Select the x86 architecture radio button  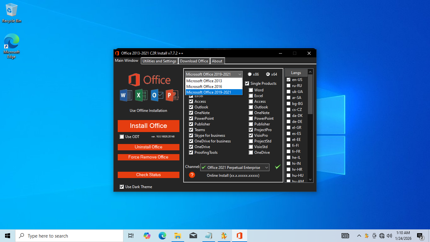coord(250,74)
